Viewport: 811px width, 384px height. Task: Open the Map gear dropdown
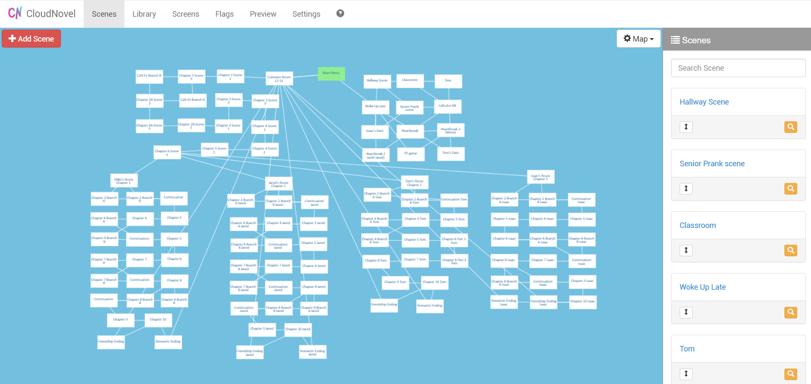(639, 39)
